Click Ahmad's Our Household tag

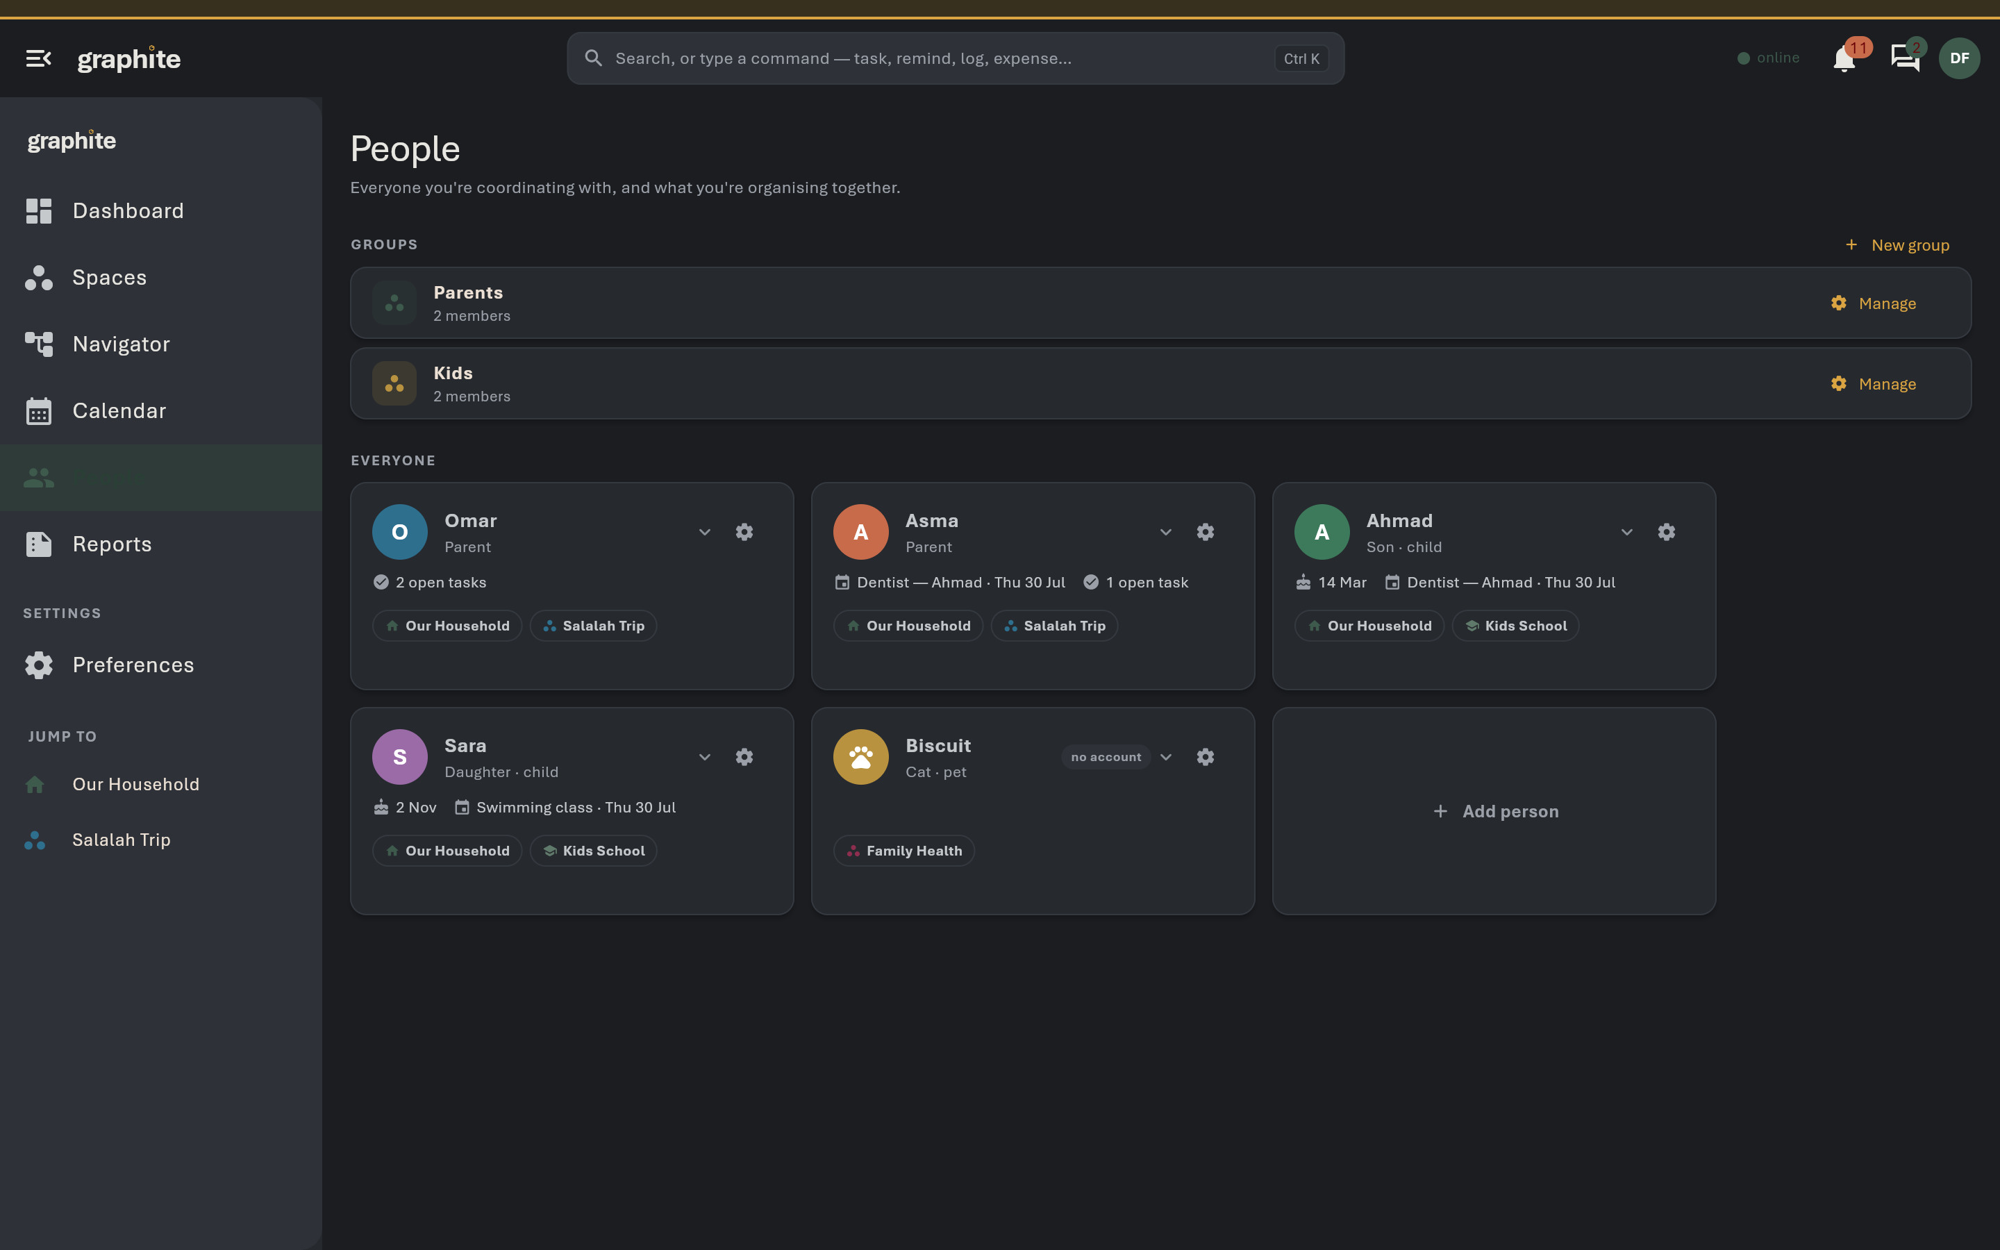coord(1369,626)
